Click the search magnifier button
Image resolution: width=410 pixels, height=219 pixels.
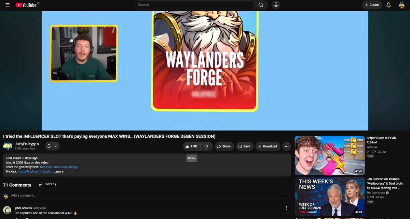point(261,5)
